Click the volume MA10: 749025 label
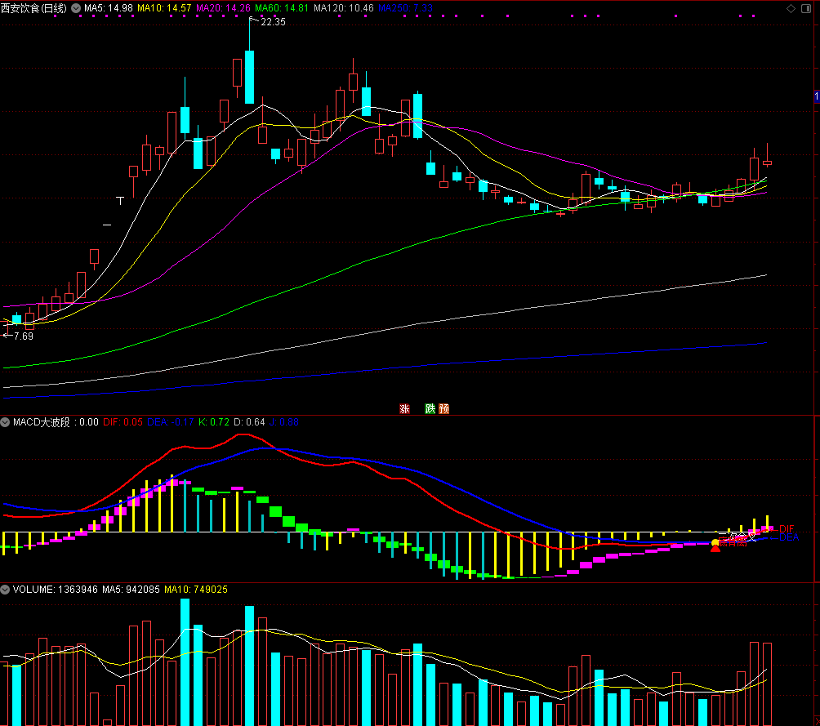Image resolution: width=820 pixels, height=726 pixels. pyautogui.click(x=196, y=590)
